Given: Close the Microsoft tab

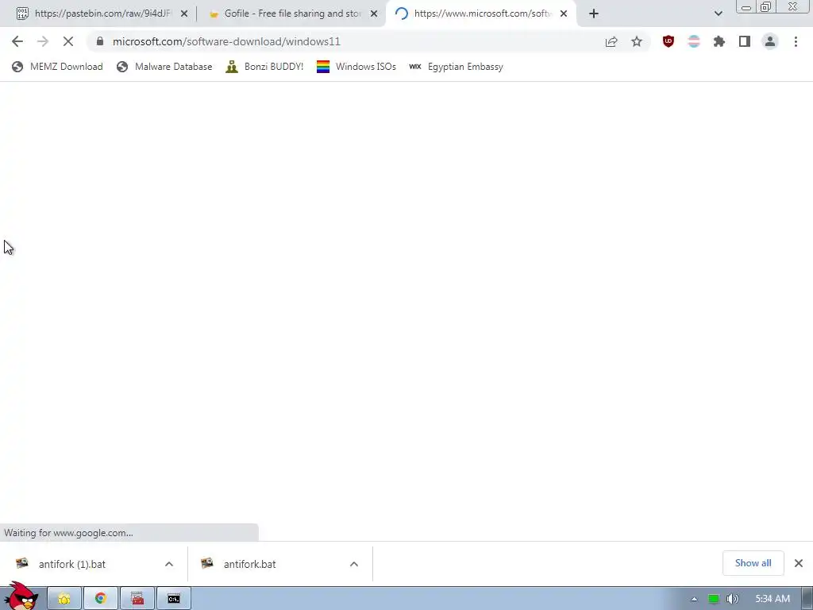Looking at the screenshot, I should click(x=564, y=14).
